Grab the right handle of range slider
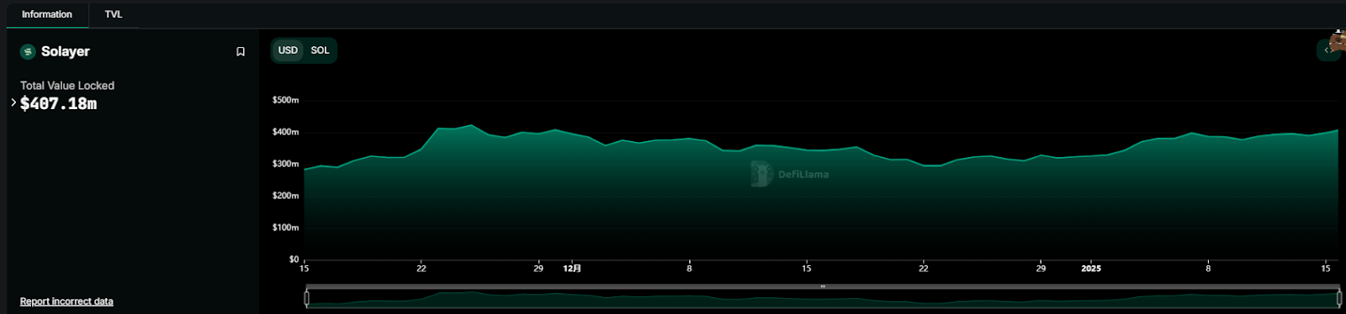 point(1339,298)
